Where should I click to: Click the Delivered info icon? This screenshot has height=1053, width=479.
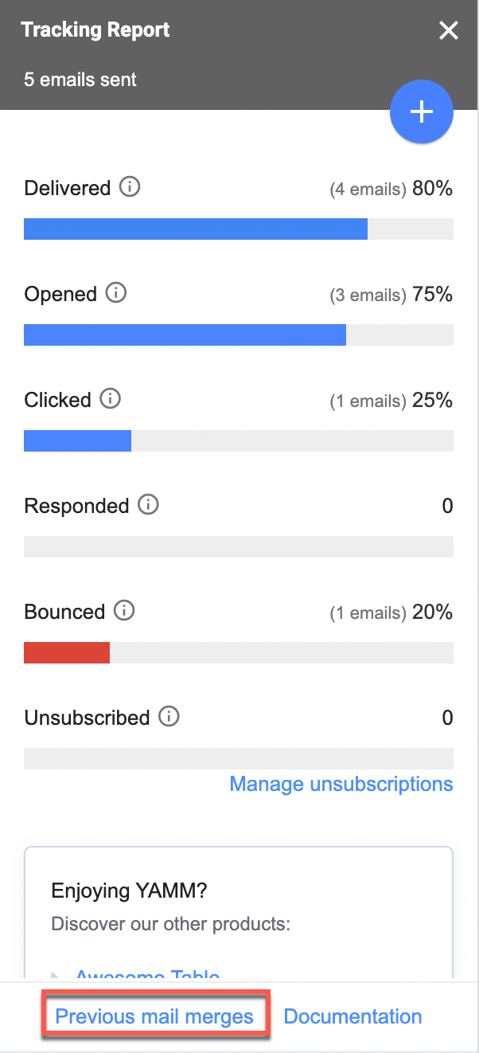(x=130, y=187)
